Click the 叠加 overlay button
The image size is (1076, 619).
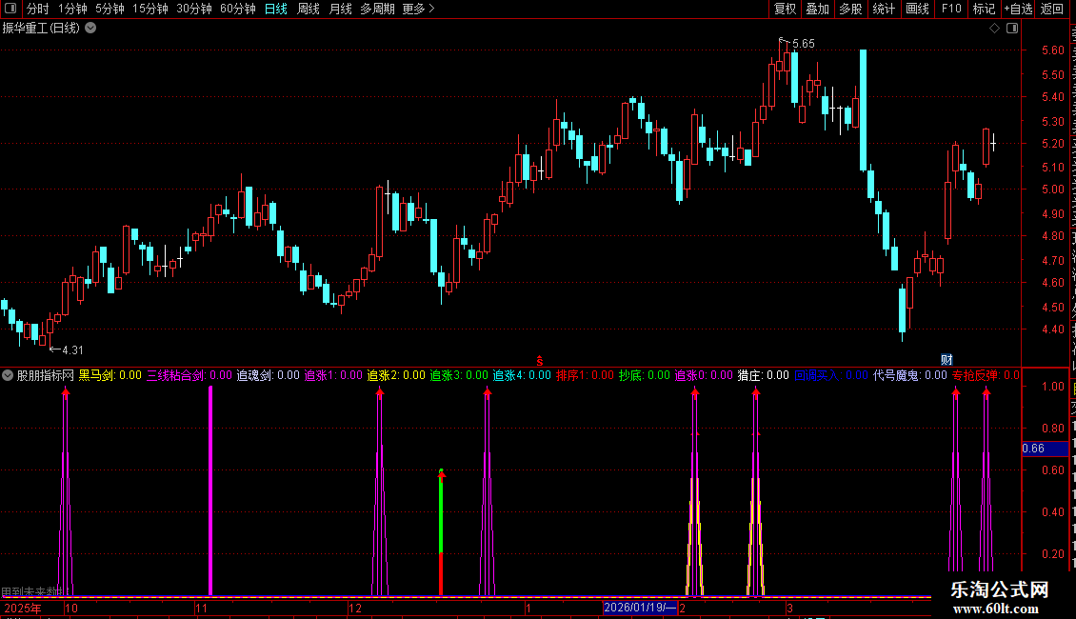click(x=817, y=9)
